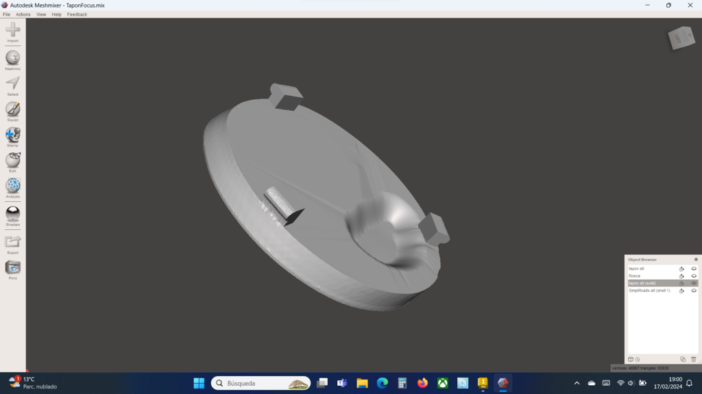Open the Edit tools menu
Viewport: 702px width, 394px height.
tap(12, 162)
